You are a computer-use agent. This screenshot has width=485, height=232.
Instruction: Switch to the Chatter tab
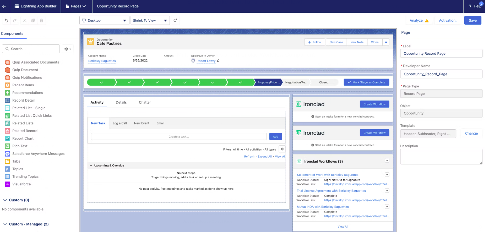point(145,102)
